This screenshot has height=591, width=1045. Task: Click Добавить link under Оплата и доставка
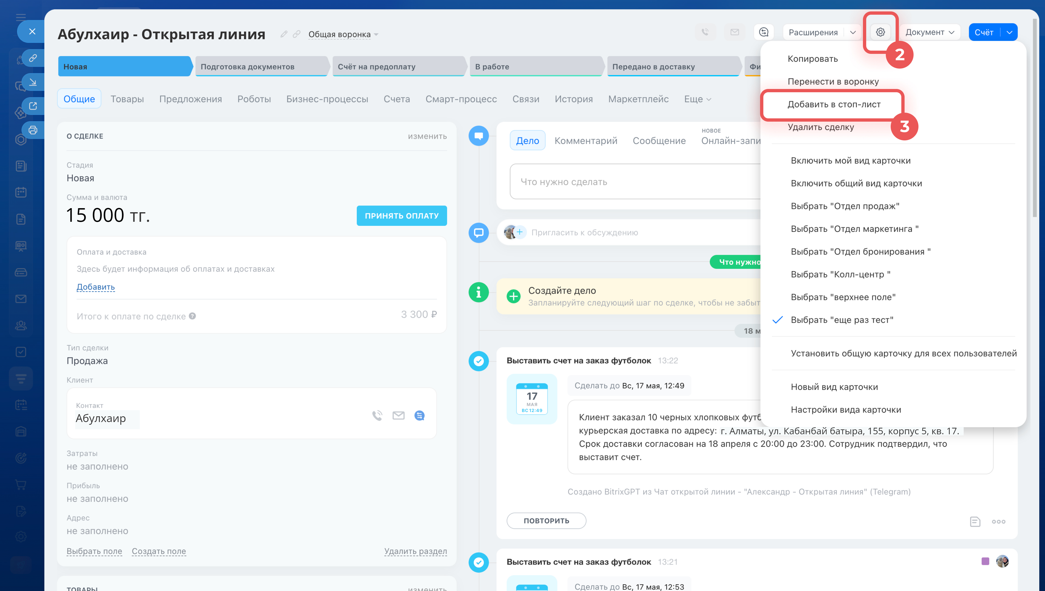96,287
